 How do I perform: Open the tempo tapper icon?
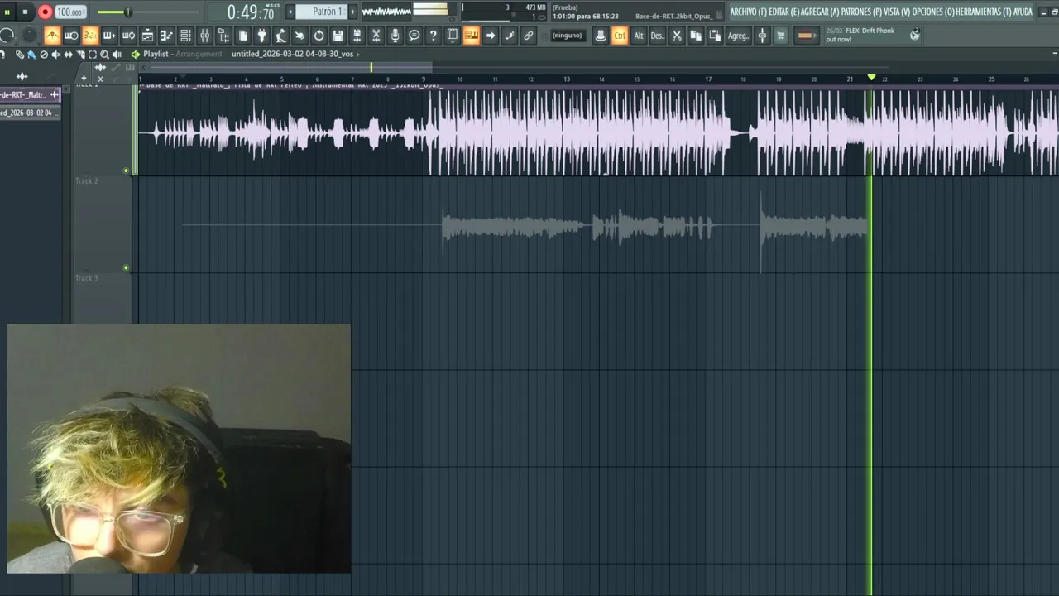coord(280,36)
